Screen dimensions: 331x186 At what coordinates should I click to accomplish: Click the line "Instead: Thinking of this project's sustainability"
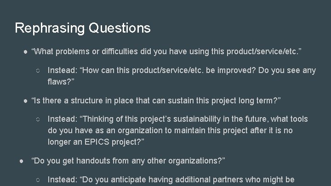[x=177, y=119]
